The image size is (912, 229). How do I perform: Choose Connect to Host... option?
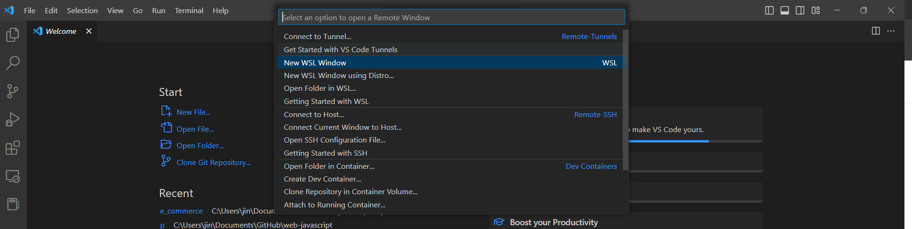pos(451,114)
